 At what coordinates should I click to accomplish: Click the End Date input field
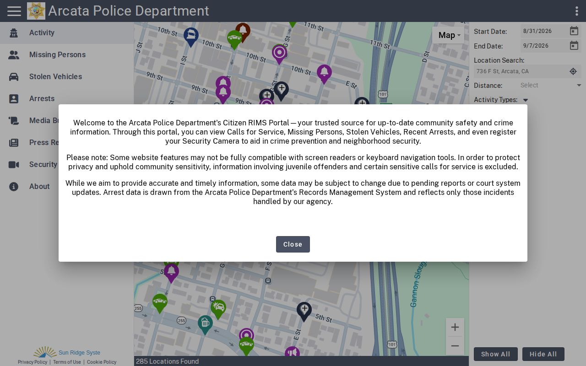coord(544,46)
